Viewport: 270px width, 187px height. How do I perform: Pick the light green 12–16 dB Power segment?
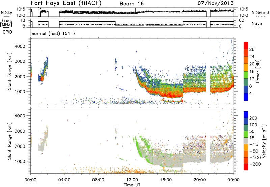[x=246, y=75]
